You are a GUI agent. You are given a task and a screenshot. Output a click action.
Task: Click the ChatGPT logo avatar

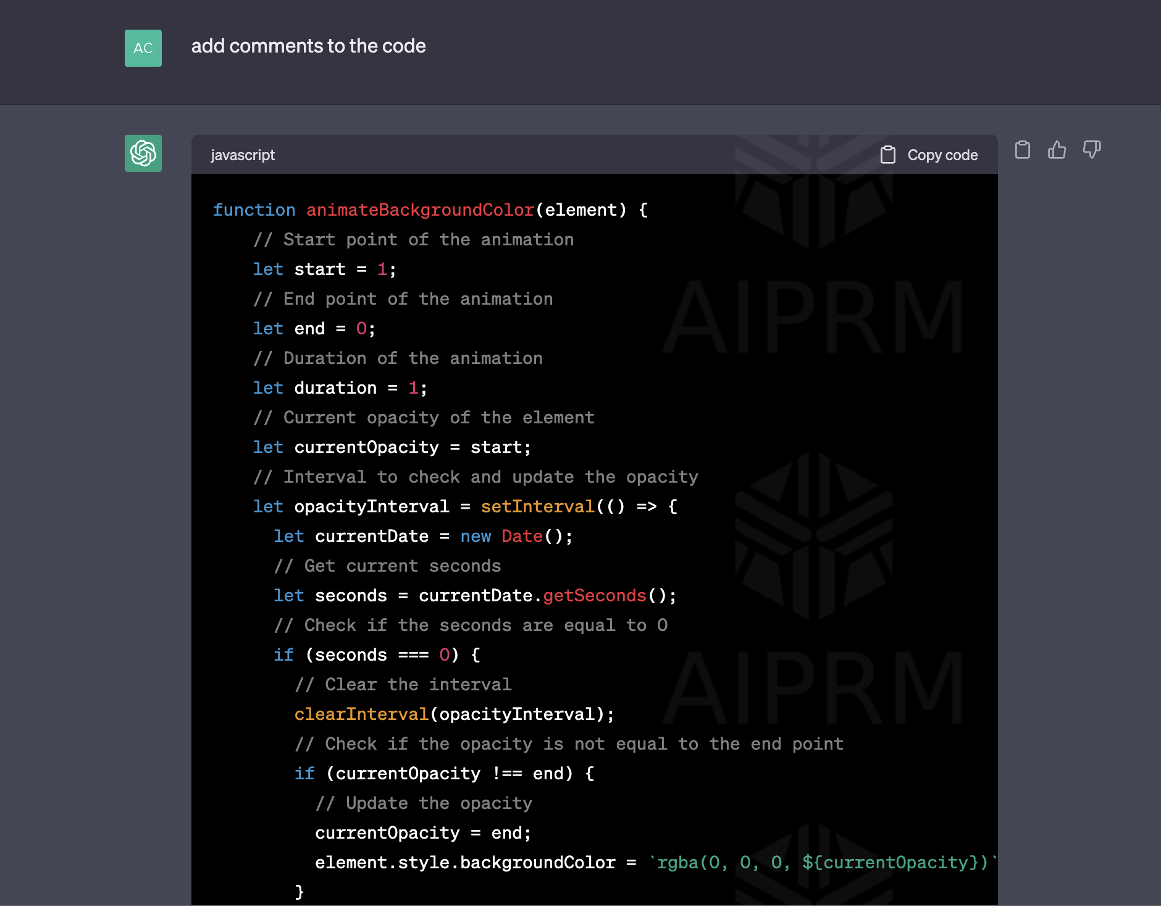point(143,153)
